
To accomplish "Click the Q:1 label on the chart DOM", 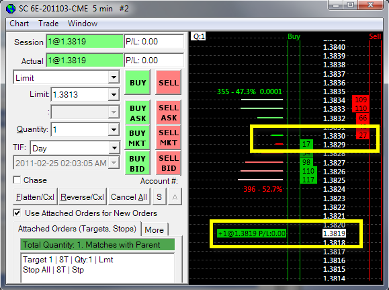I will 199,37.
